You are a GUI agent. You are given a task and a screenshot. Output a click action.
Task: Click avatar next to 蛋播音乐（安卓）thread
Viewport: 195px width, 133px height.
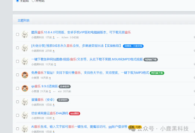coord(25,101)
